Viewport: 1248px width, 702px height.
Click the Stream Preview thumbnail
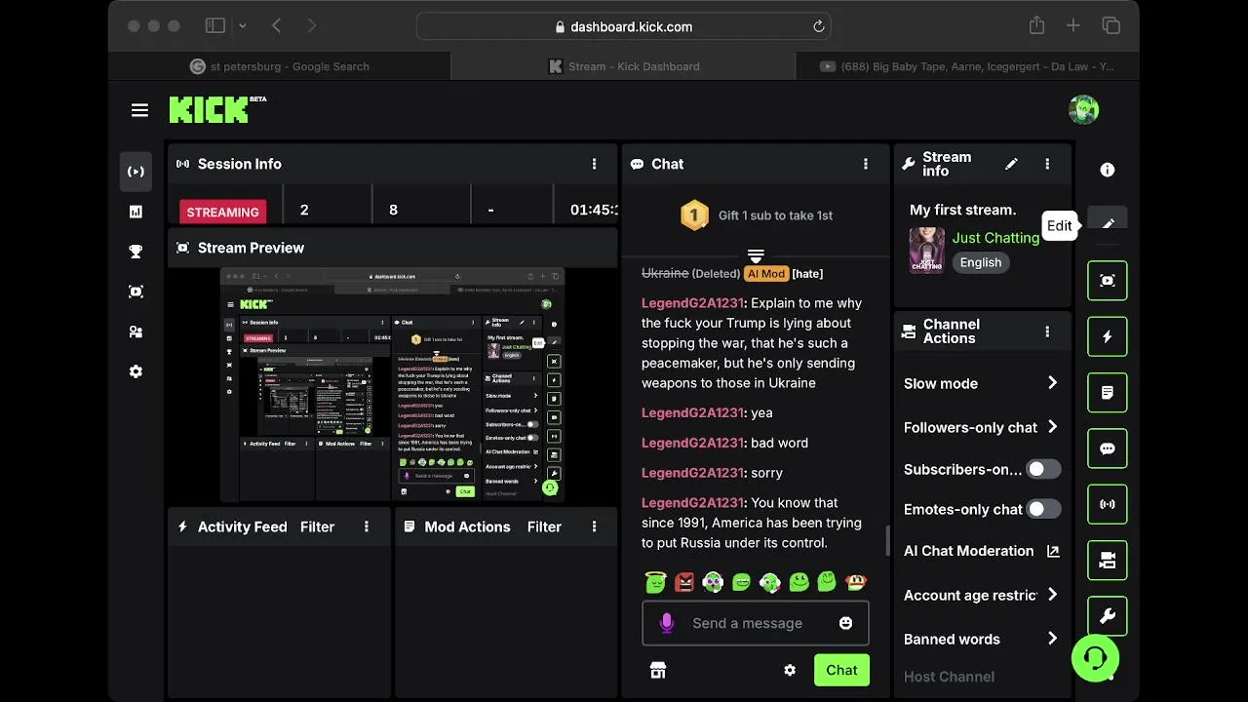(392, 384)
